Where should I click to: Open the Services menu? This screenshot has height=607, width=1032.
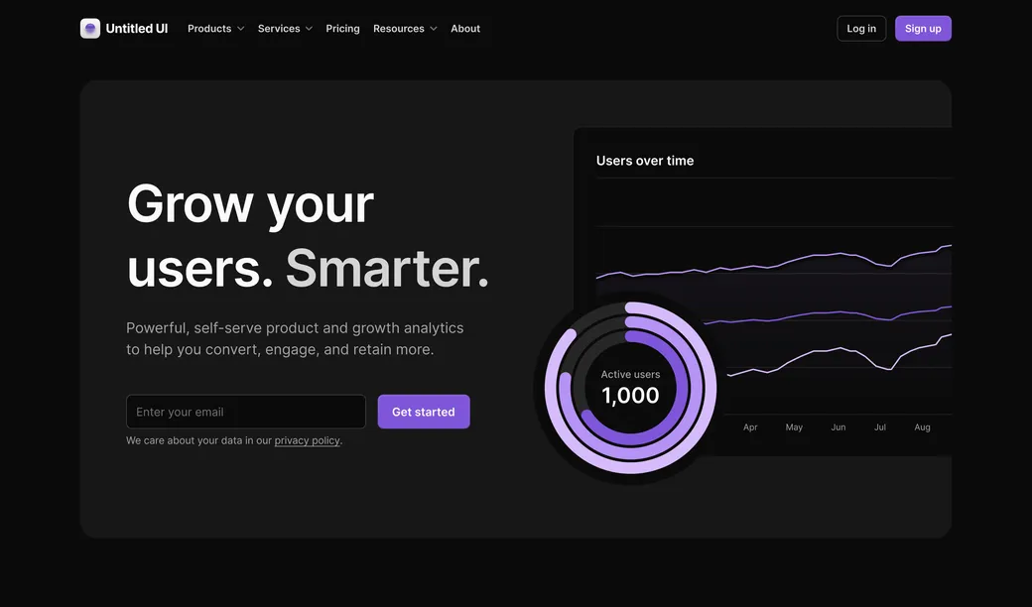click(x=279, y=29)
